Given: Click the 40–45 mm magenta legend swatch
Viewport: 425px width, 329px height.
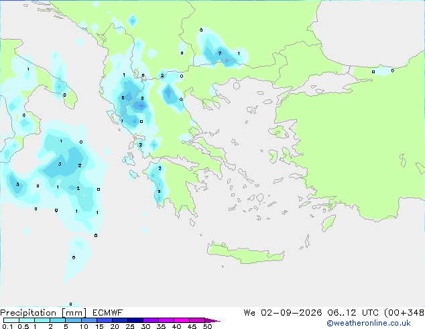Looking at the screenshot, I should pyautogui.click(x=182, y=320).
